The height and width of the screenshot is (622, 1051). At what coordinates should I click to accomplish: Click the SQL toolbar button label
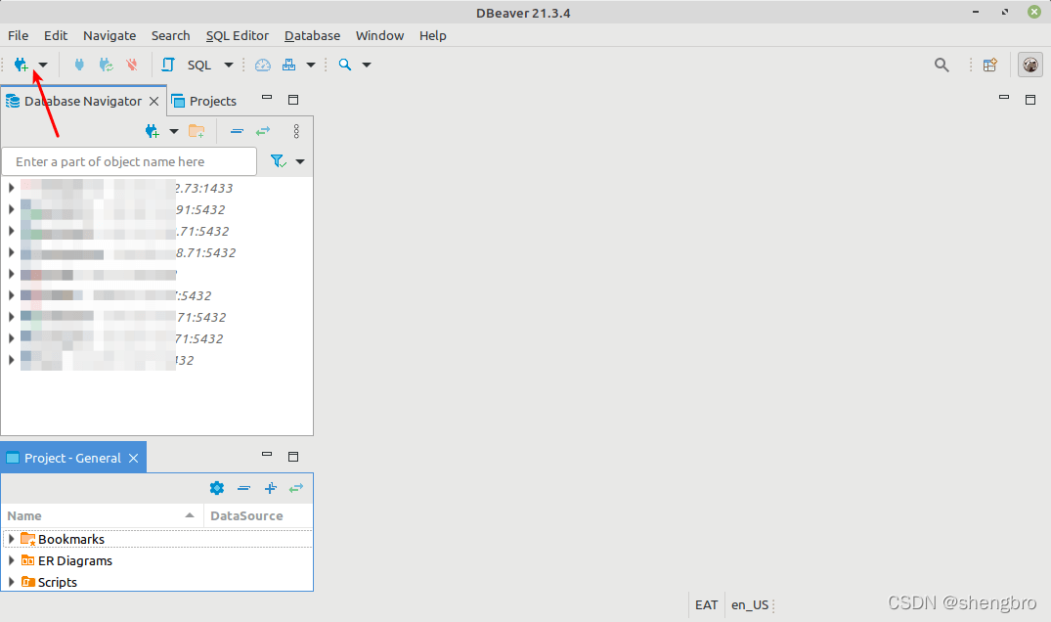(199, 65)
